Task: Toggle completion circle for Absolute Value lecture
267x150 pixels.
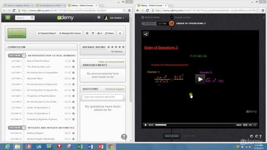Action: tap(23, 78)
